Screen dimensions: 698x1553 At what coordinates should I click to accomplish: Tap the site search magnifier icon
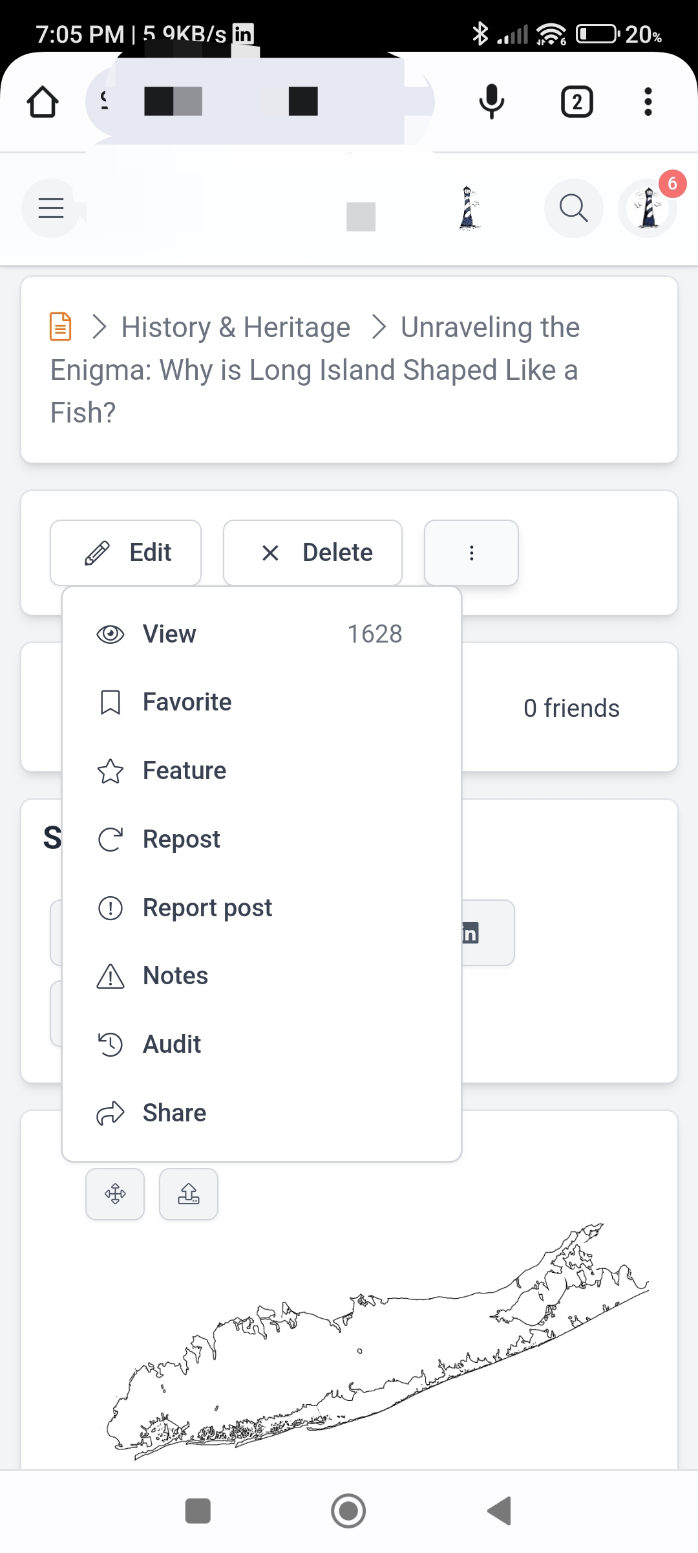(x=573, y=208)
